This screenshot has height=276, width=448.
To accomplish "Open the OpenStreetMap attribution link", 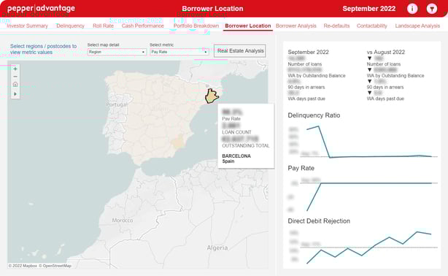I will point(55,266).
